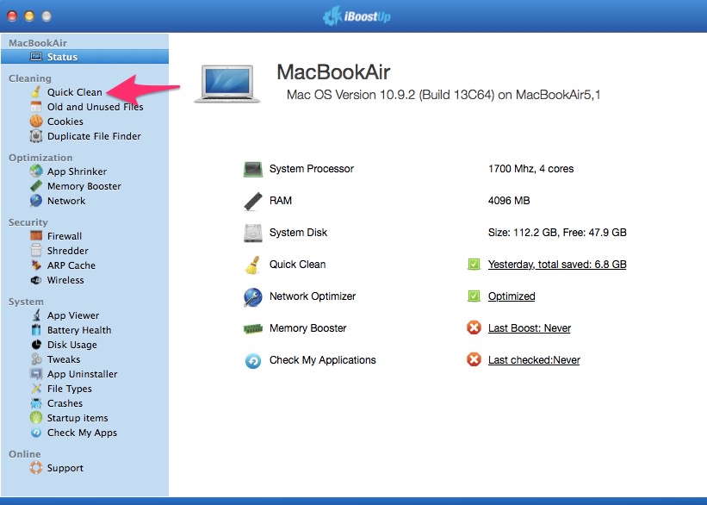707x505 pixels.
Task: Click the File Types icon
Action: [36, 389]
